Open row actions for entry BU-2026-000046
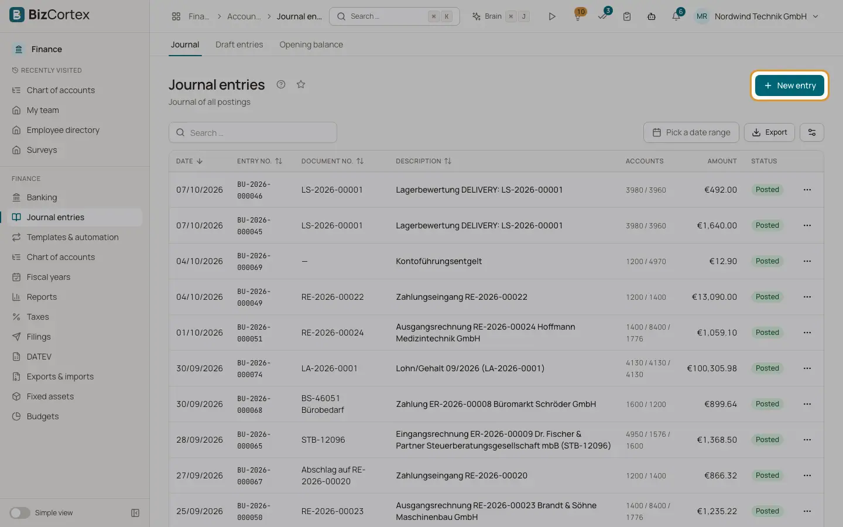The height and width of the screenshot is (527, 843). tap(807, 190)
